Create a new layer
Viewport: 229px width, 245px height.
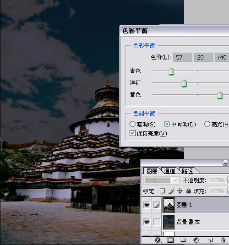click(210, 240)
